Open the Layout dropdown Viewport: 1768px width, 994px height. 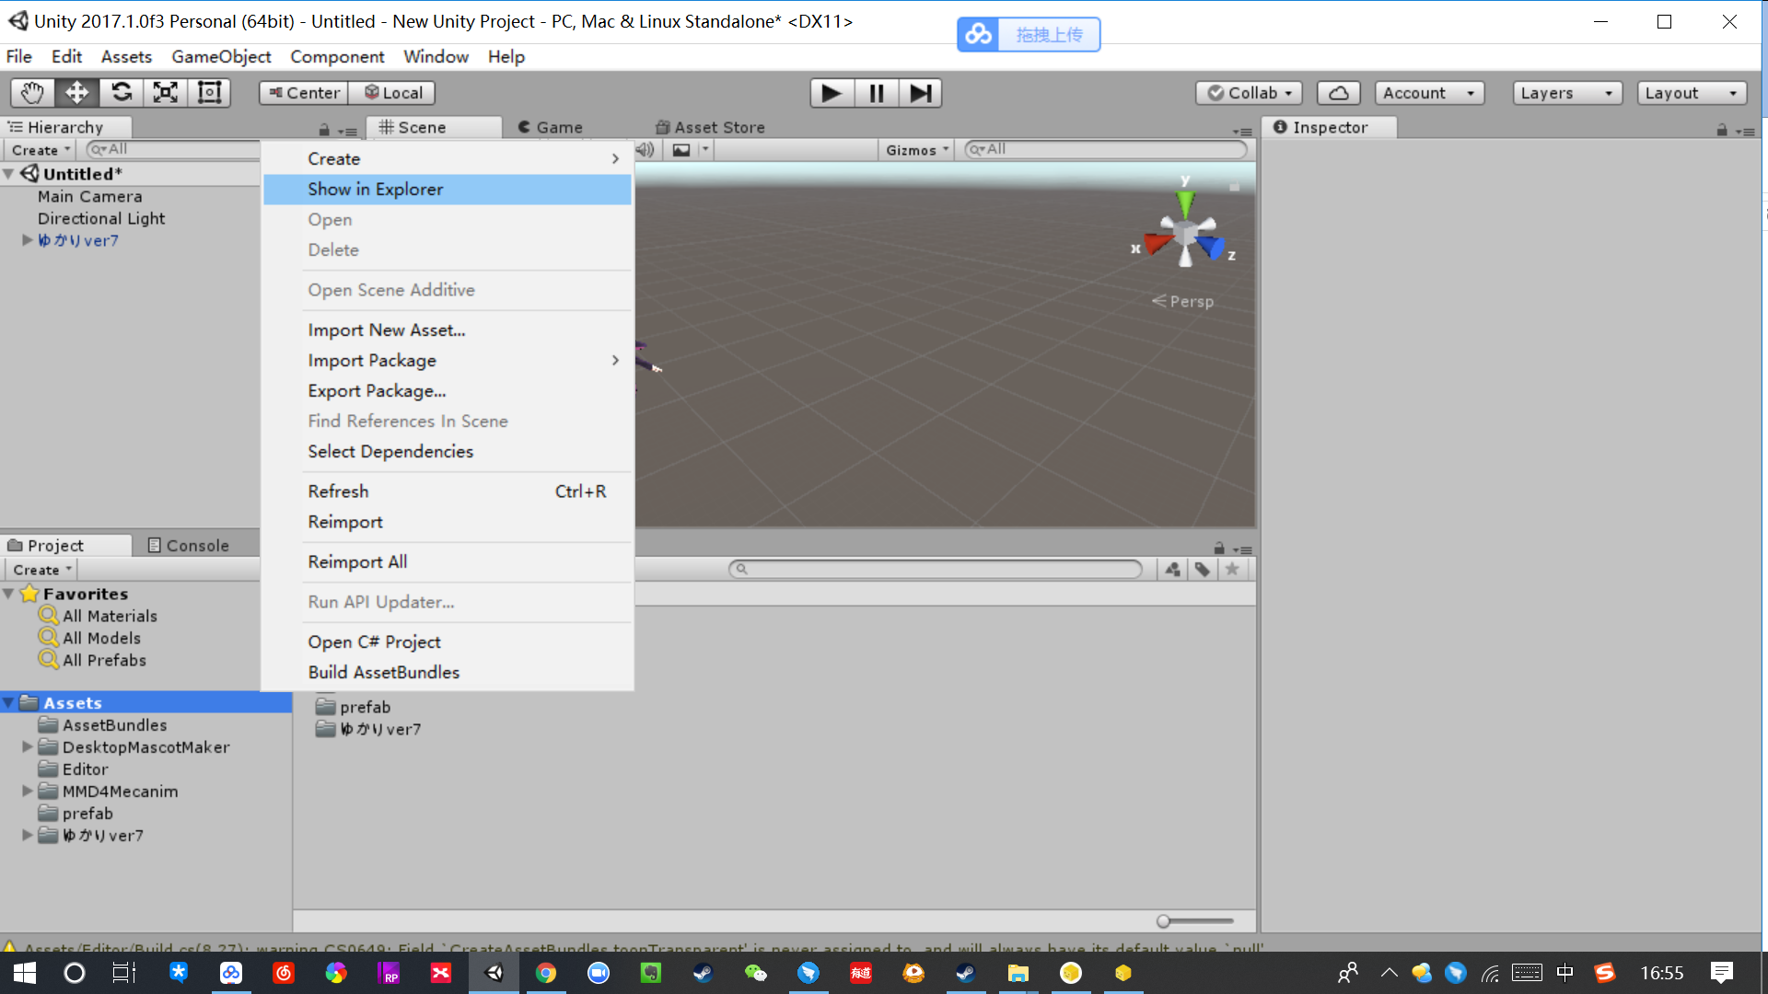1692,93
